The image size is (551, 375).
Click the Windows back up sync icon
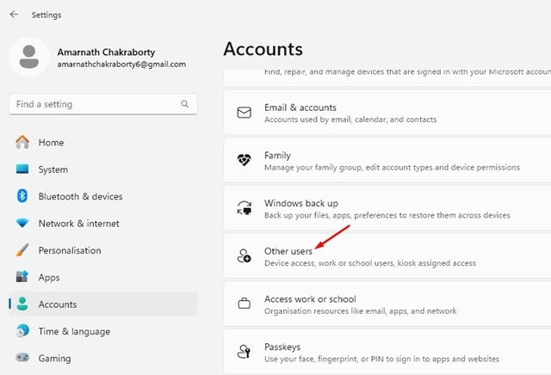[x=245, y=208]
